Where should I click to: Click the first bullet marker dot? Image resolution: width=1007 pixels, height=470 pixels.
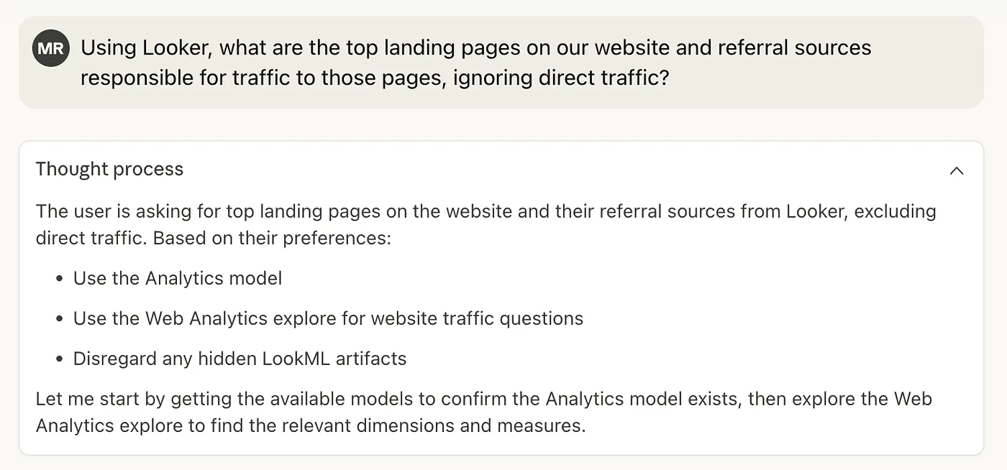click(59, 278)
